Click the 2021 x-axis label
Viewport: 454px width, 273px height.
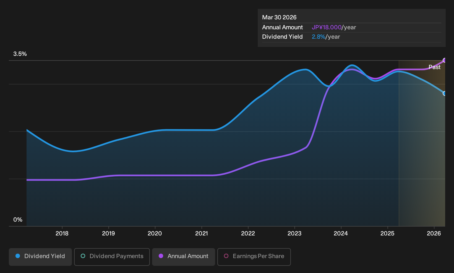(x=202, y=233)
